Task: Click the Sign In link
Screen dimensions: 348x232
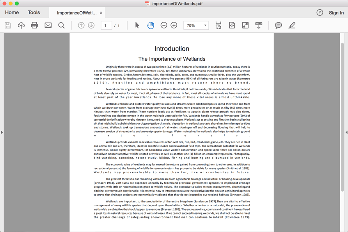Action: coord(336,13)
